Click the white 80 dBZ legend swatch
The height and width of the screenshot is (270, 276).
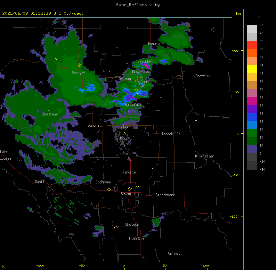252,29
